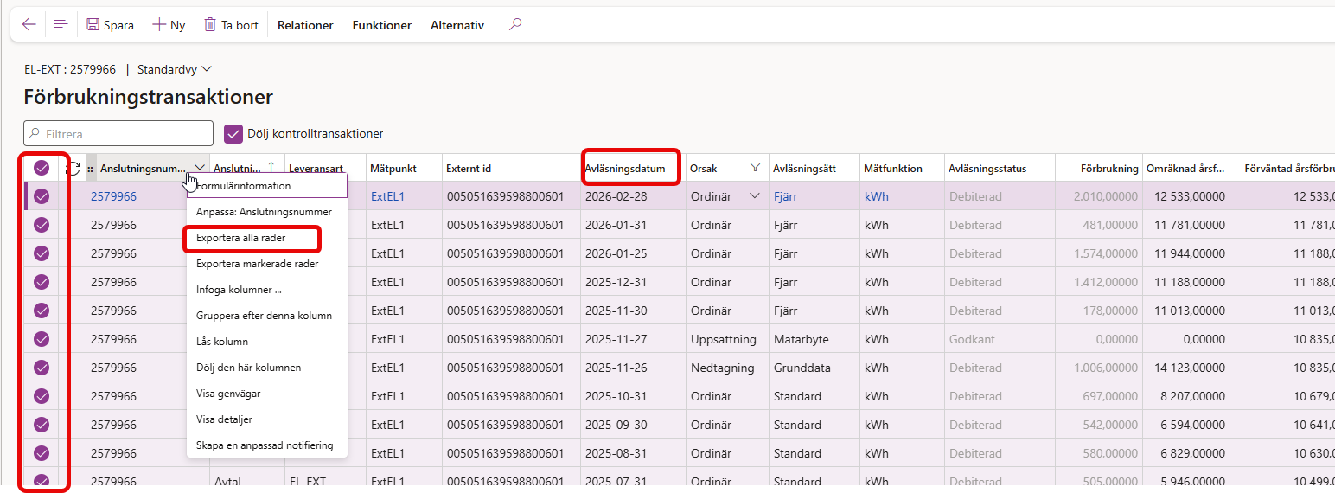The width and height of the screenshot is (1335, 493).
Task: Sort by Avläsningsdatum column header
Action: point(625,169)
